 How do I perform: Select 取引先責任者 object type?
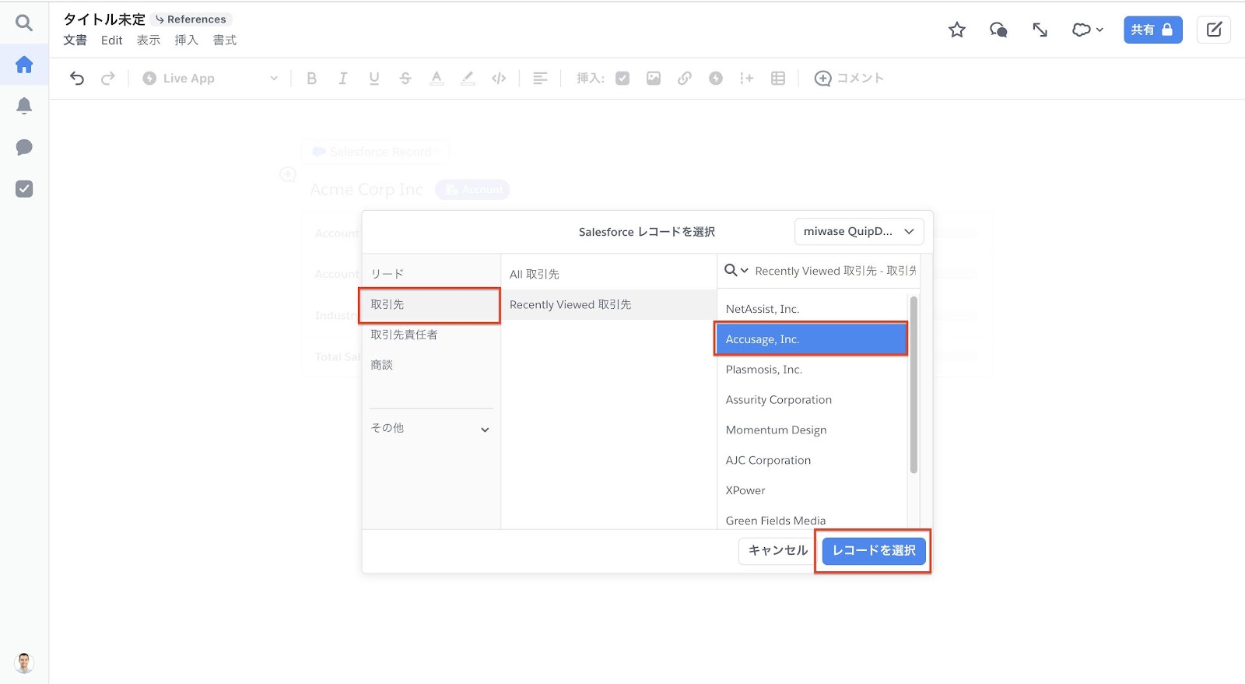click(x=431, y=335)
